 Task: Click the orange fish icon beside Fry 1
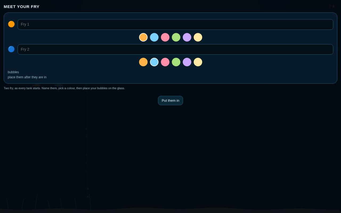[x=11, y=24]
